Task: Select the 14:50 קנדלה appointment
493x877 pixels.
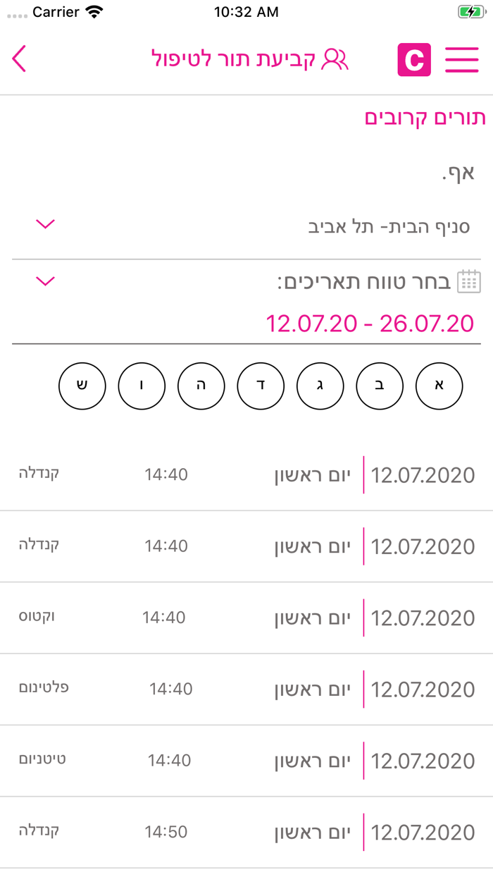Action: (x=246, y=832)
